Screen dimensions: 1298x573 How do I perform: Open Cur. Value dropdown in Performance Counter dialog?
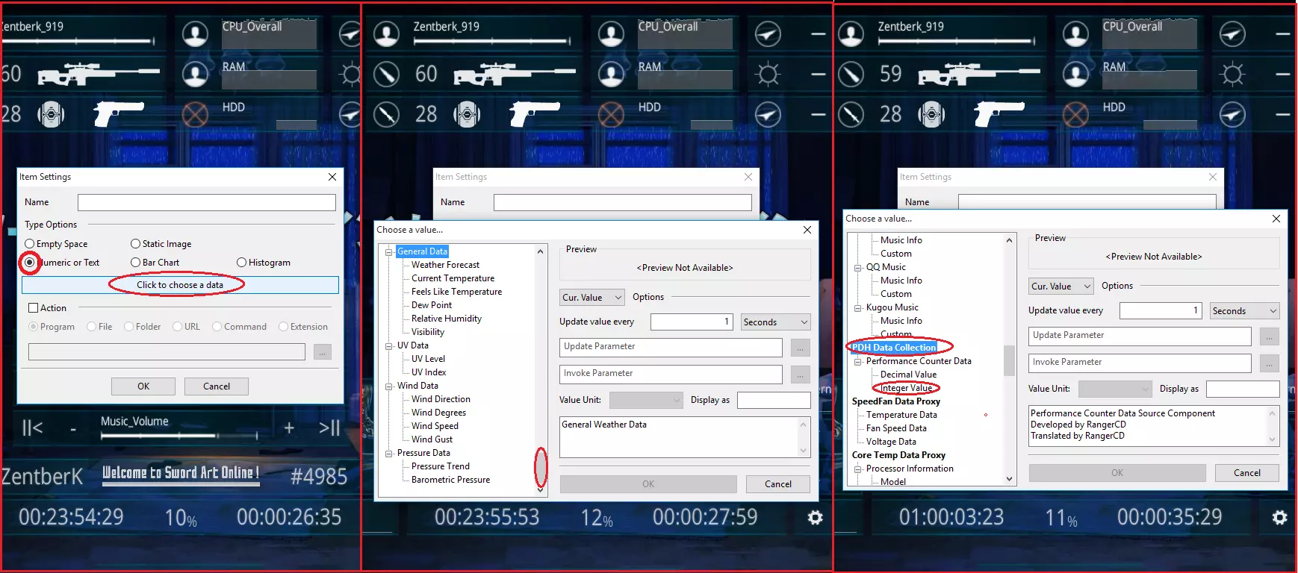point(1061,286)
